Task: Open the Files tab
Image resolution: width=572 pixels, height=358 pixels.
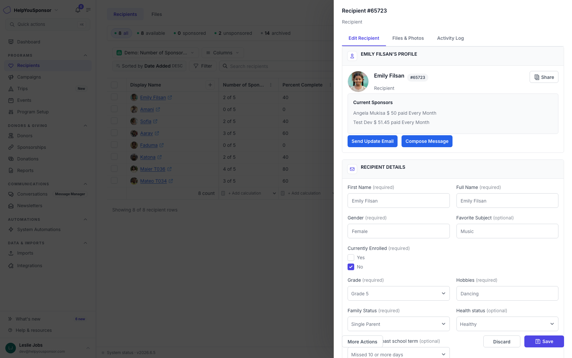Action: point(157,14)
